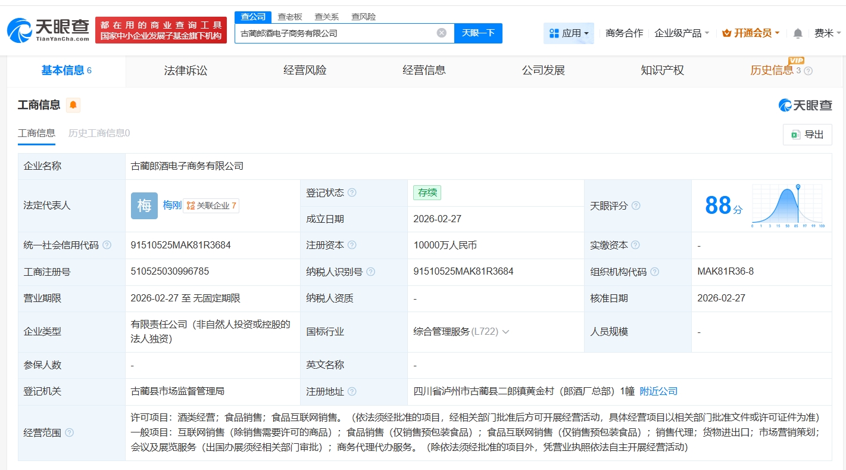Viewport: 846px width, 470px height.
Task: Expand 综合管理服务 industry chevron
Action: pyautogui.click(x=505, y=332)
